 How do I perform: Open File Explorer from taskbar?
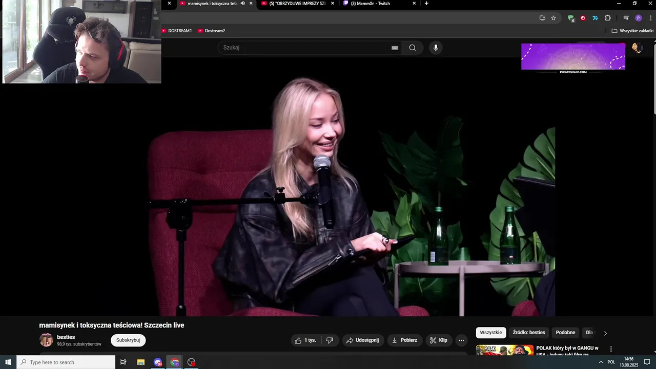(141, 362)
